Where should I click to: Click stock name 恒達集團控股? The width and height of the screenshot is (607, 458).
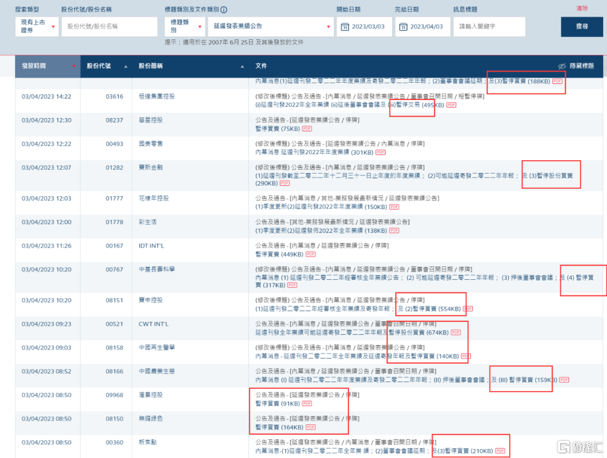157,96
